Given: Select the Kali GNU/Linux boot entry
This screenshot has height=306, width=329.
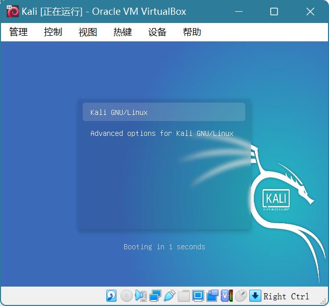Looking at the screenshot, I should pyautogui.click(x=164, y=112).
